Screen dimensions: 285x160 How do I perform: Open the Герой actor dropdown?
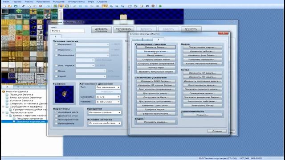91,76
